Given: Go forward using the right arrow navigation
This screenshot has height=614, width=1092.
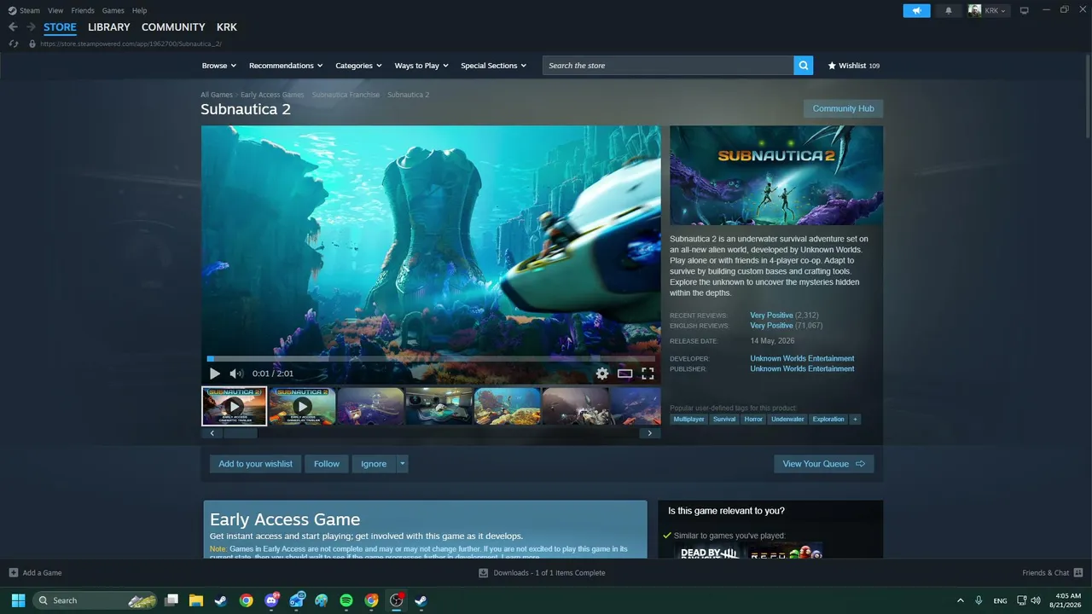Looking at the screenshot, I should [31, 27].
